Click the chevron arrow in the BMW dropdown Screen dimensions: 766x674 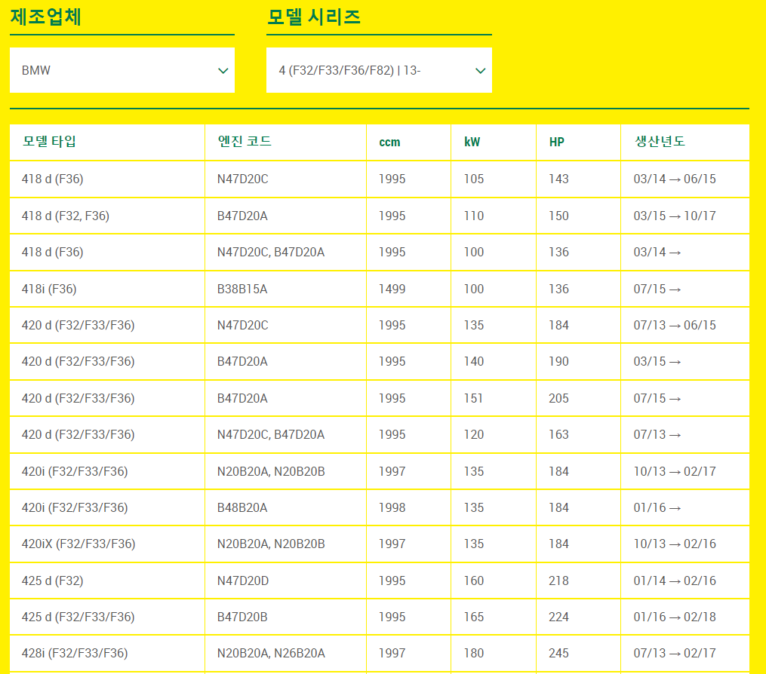223,71
